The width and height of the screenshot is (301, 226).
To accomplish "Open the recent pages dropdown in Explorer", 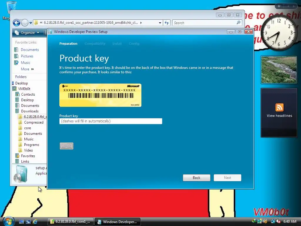I will (x=31, y=23).
